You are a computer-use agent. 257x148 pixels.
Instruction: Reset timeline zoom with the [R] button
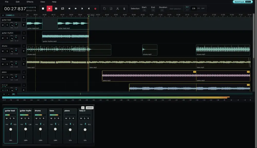[13, 94]
